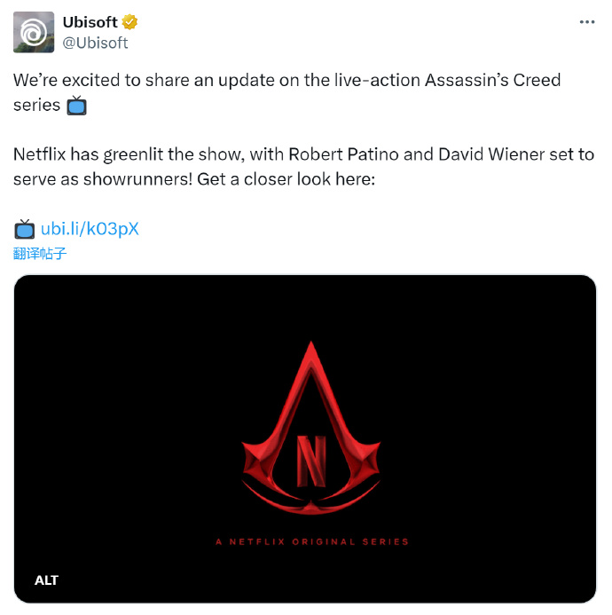This screenshot has height=615, width=612.
Task: Click the gold verified badge next to Ubisoft
Action: pos(129,22)
